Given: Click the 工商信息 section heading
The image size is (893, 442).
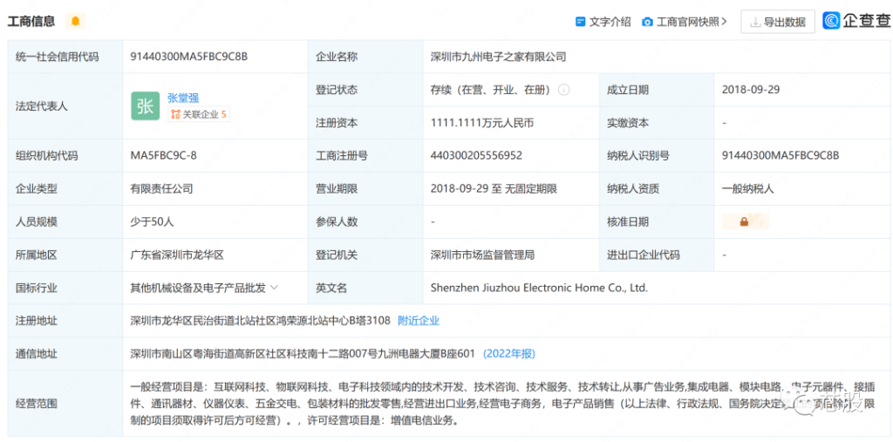Looking at the screenshot, I should 31,22.
